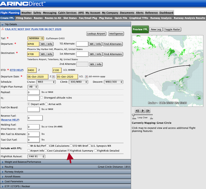Click the Payload input field
Image resolution: width=206 pixels, height=189 pixels.
point(33,92)
